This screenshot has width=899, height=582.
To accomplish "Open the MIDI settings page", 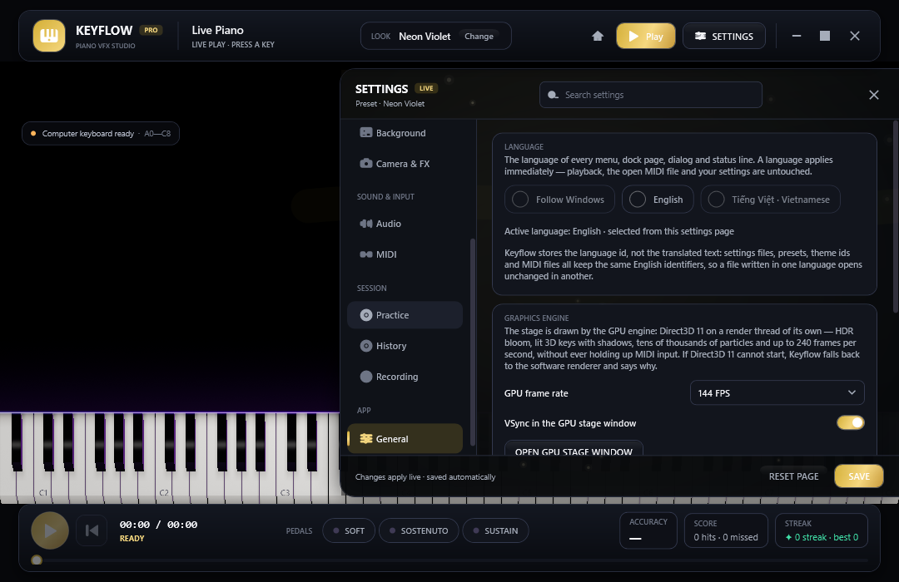I will [x=405, y=254].
